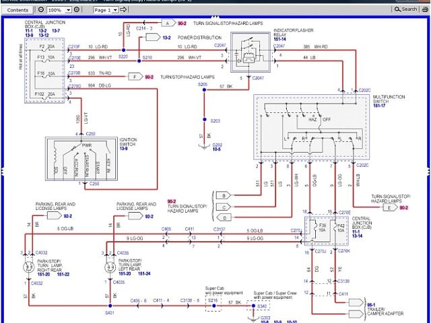Screen dimensions: 431x323
Task: Open the Contents panel
Action: (18, 10)
